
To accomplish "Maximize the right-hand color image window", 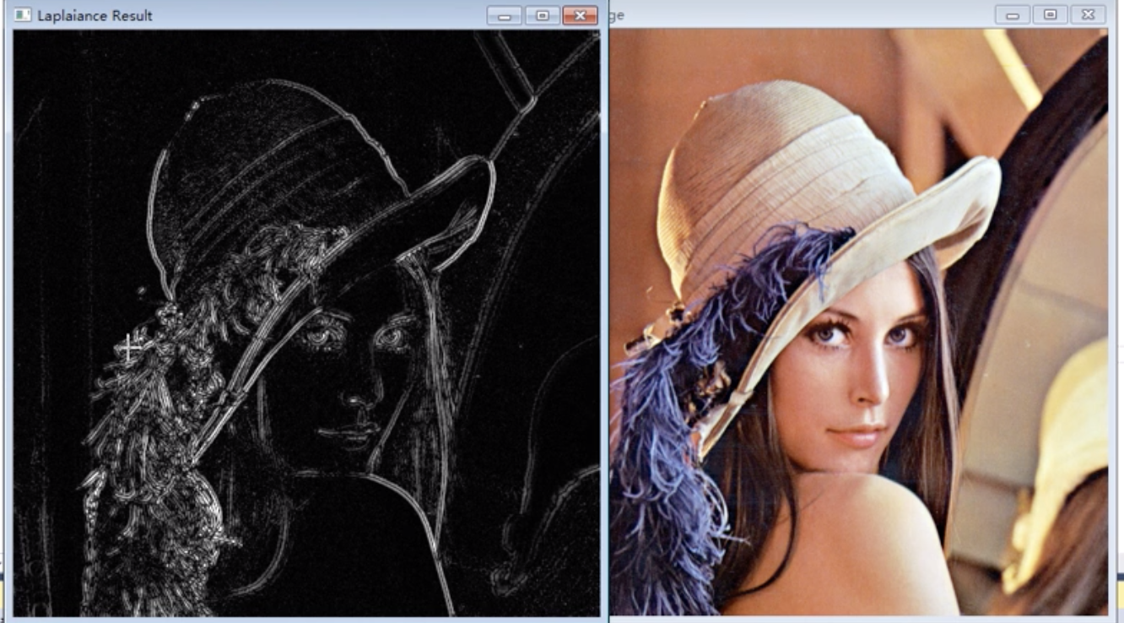I will coord(1051,14).
